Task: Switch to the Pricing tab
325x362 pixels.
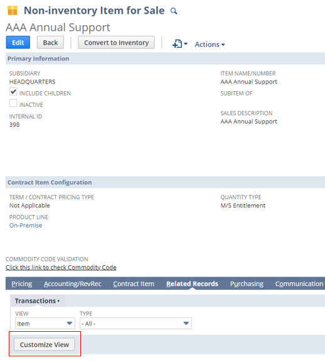Action: pos(22,283)
